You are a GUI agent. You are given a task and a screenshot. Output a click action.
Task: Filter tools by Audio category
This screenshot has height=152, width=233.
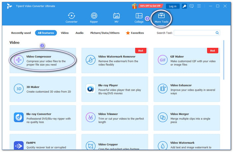pyautogui.click(x=79, y=33)
